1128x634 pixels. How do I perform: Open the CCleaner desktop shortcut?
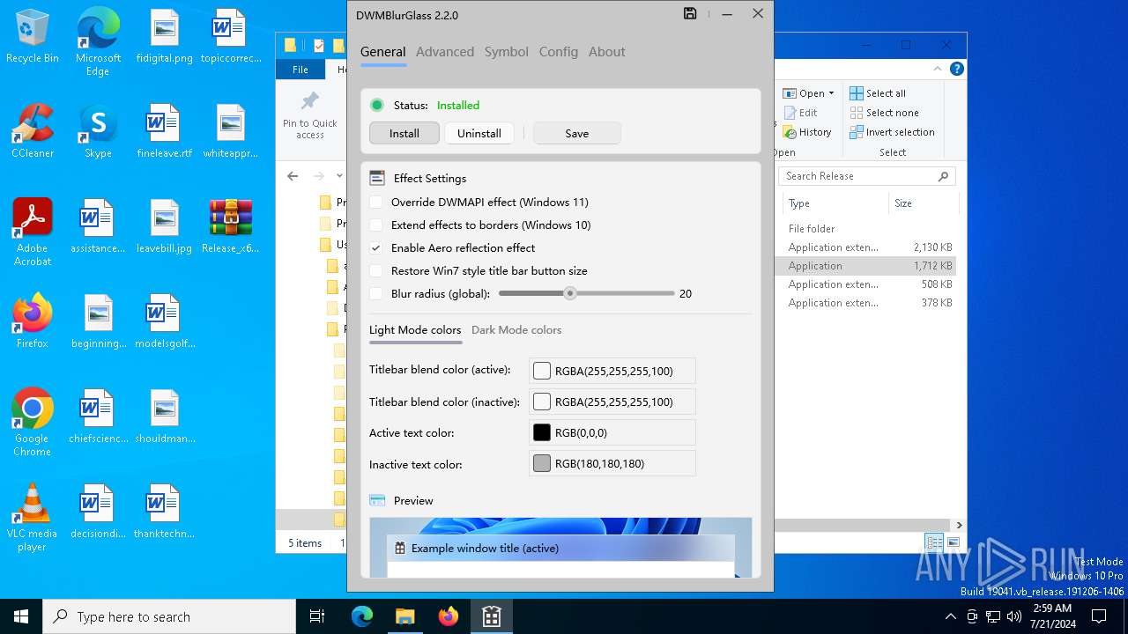click(33, 124)
